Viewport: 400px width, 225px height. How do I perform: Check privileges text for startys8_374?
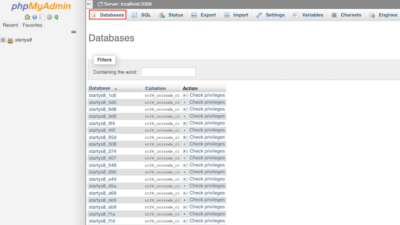coord(207,151)
